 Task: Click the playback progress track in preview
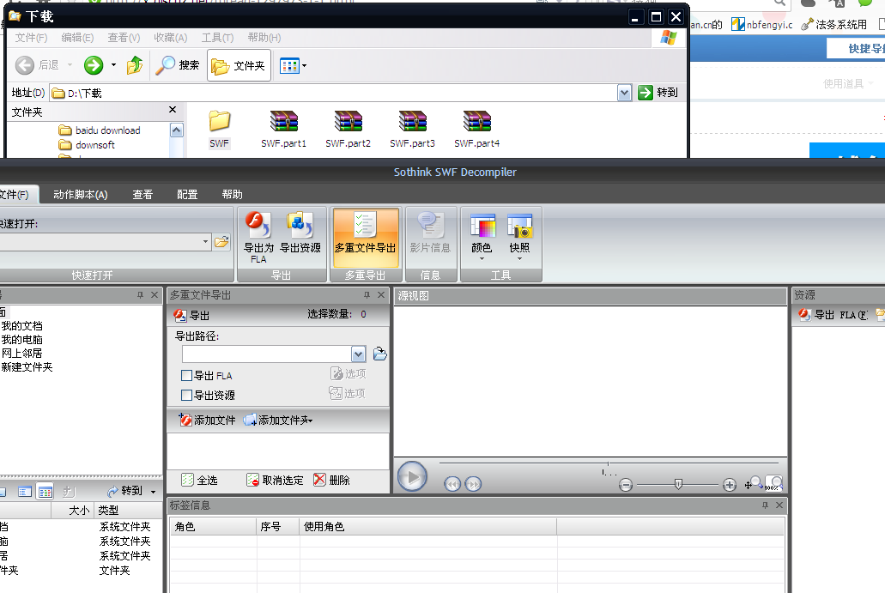609,463
